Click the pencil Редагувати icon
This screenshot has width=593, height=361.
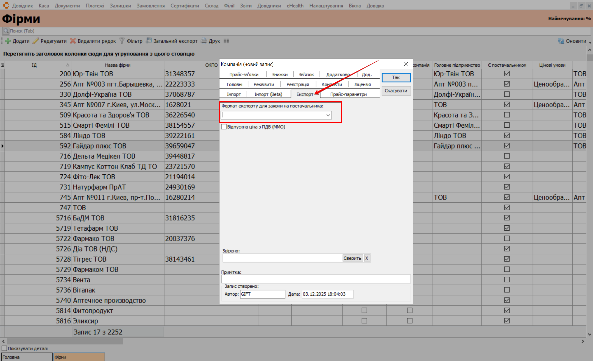tap(36, 41)
